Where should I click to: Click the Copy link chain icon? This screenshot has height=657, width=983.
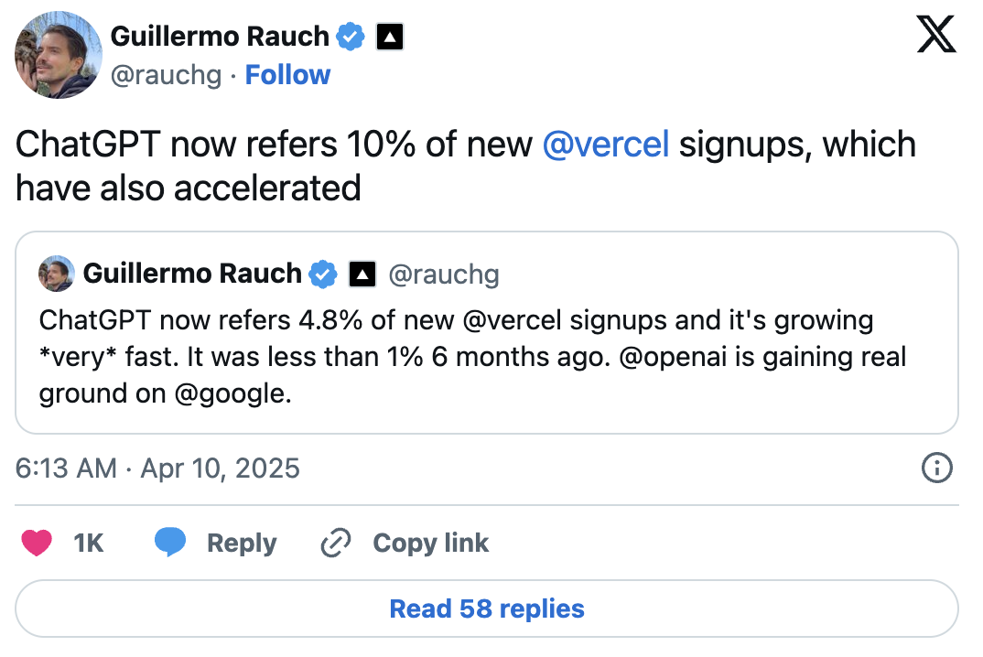[x=335, y=542]
